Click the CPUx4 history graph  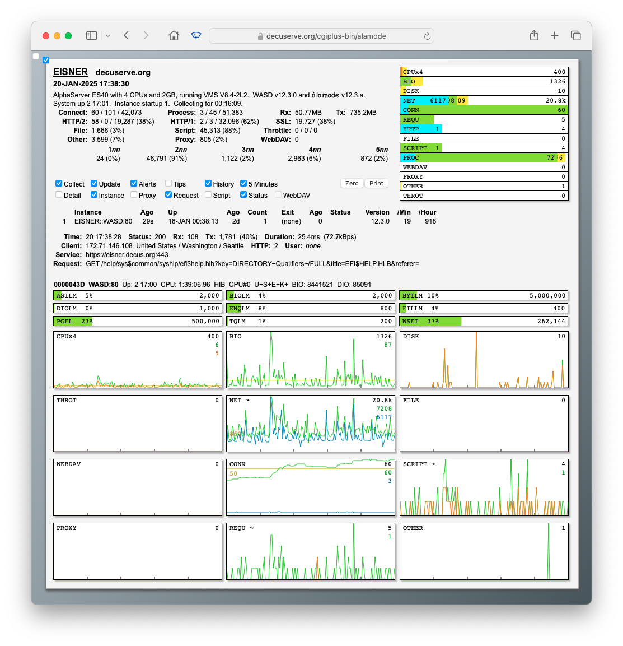[138, 360]
